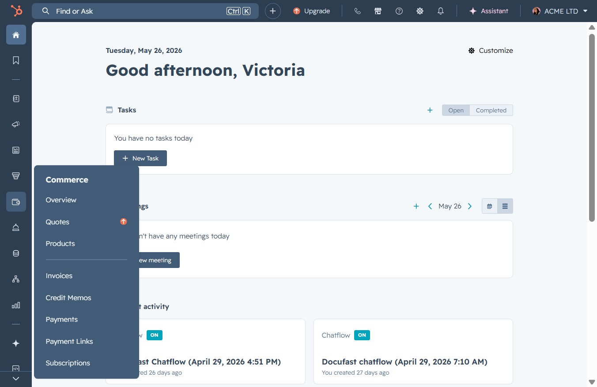Open the Help question mark icon
Image resolution: width=597 pixels, height=387 pixels.
[x=399, y=11]
